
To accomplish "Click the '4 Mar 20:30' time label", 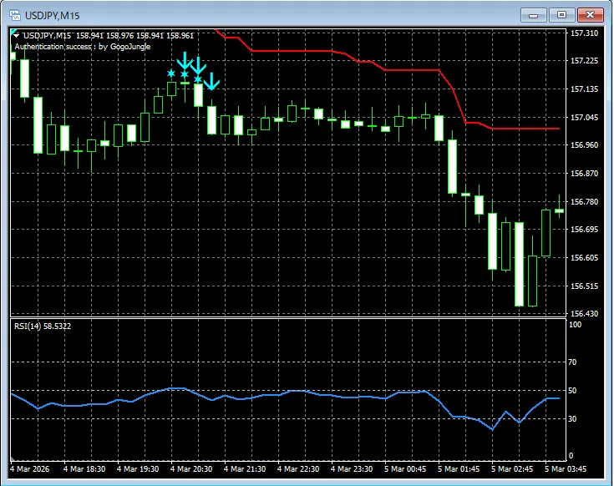I will point(191,468).
